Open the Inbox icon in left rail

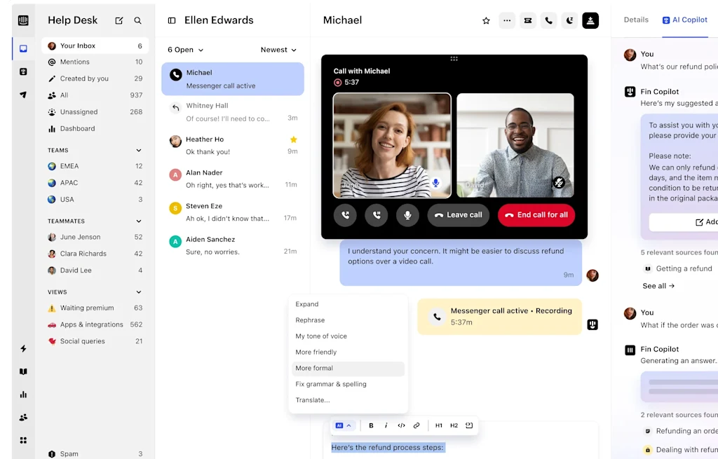coord(23,48)
